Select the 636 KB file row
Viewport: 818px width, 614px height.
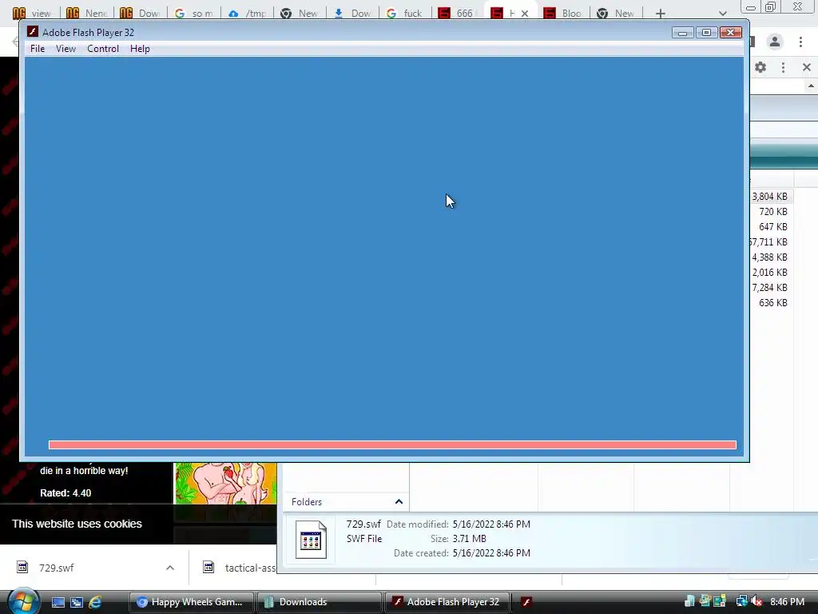pos(771,302)
